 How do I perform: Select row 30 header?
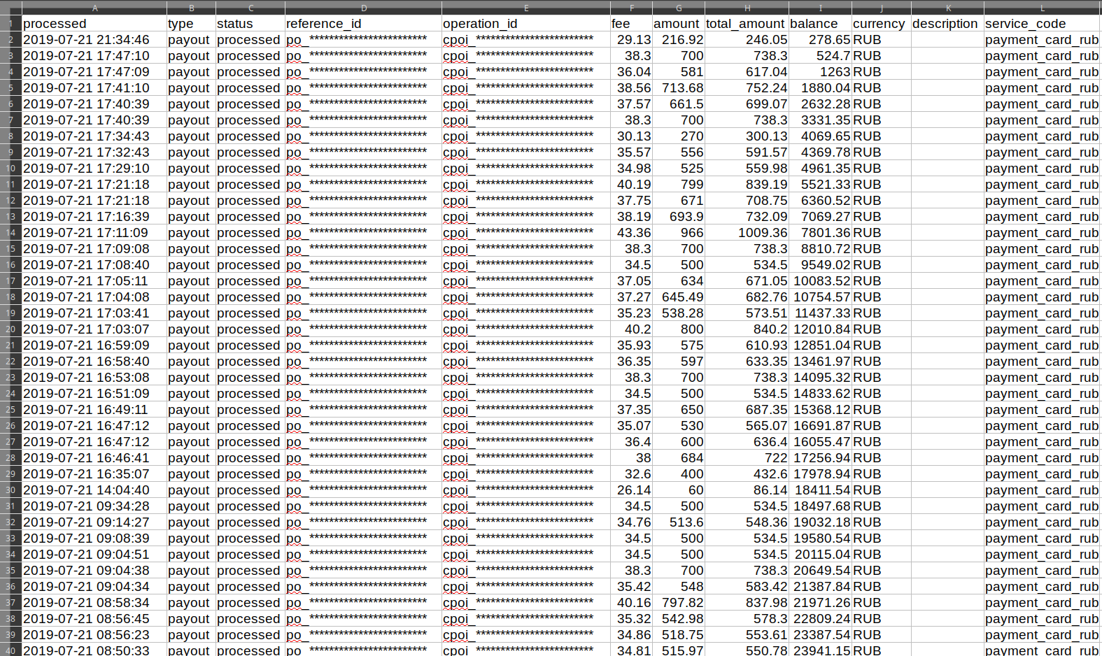click(x=10, y=490)
